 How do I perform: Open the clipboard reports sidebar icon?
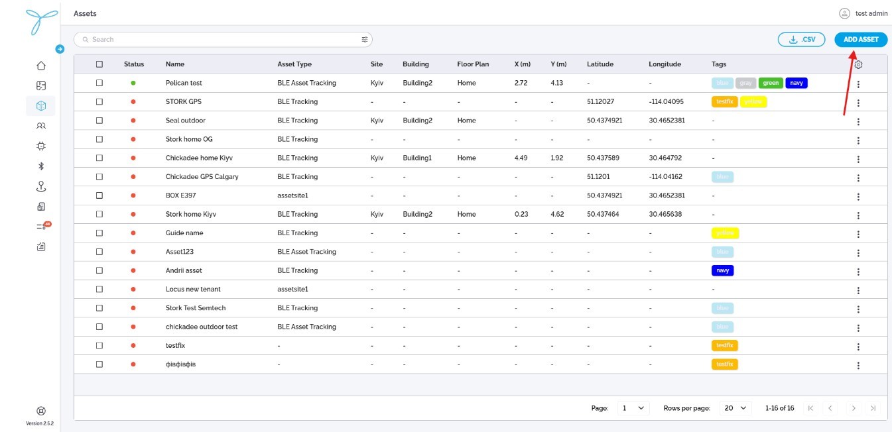(x=41, y=247)
